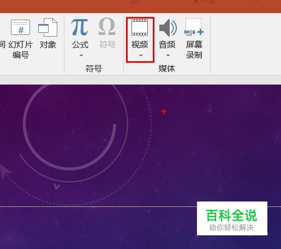Open the Equation (公式) dropdown arrow
This screenshot has height=249, width=281.
point(81,55)
